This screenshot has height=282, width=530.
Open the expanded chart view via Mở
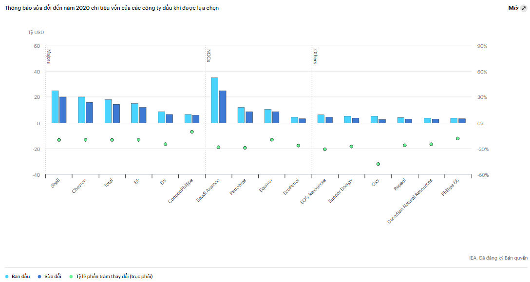point(517,8)
